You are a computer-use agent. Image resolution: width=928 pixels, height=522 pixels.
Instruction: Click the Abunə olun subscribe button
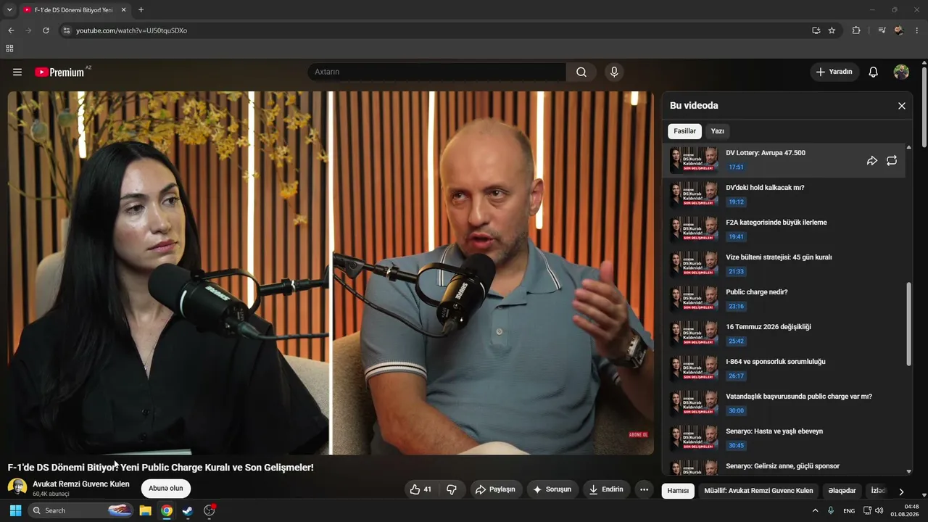166,489
